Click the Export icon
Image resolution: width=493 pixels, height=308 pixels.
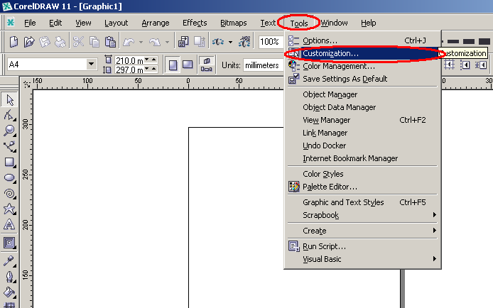pos(200,41)
